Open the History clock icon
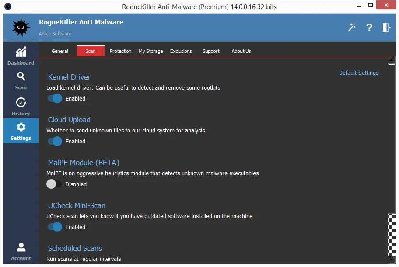399x267 pixels. pyautogui.click(x=21, y=103)
